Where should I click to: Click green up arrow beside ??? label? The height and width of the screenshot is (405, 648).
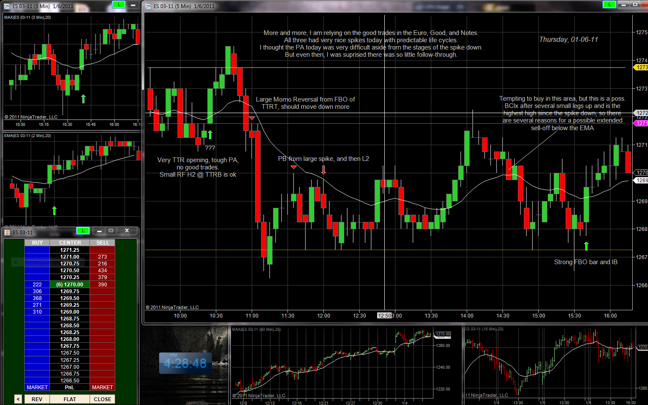[x=210, y=135]
